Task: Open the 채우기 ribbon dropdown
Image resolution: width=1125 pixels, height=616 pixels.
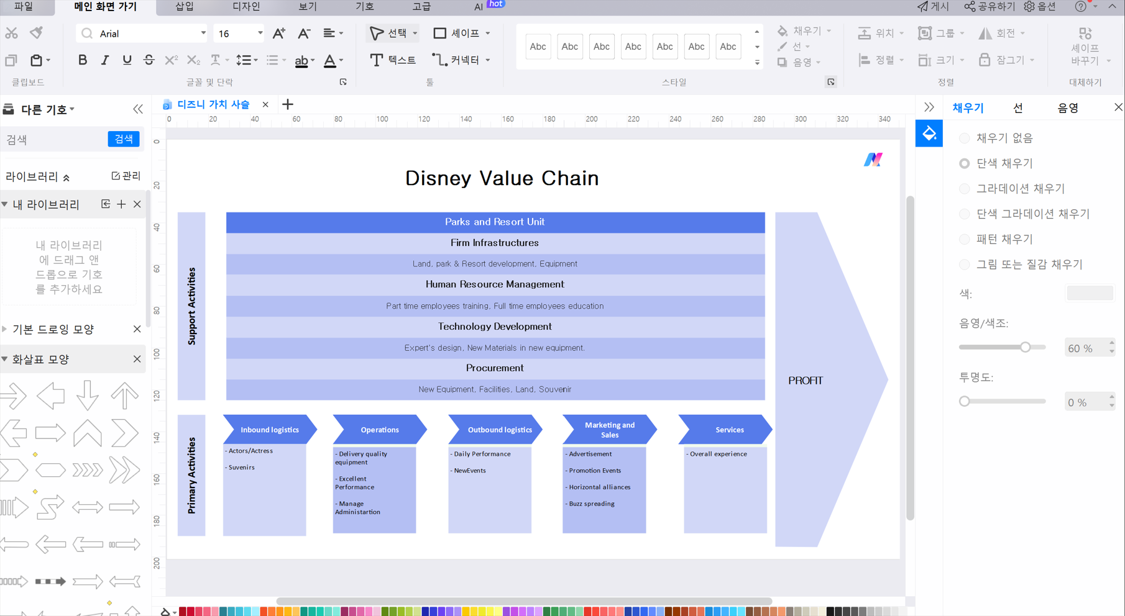Action: coord(829,31)
